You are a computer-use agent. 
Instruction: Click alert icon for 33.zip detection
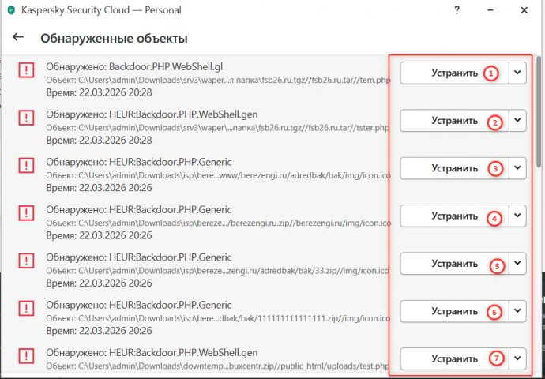click(26, 261)
